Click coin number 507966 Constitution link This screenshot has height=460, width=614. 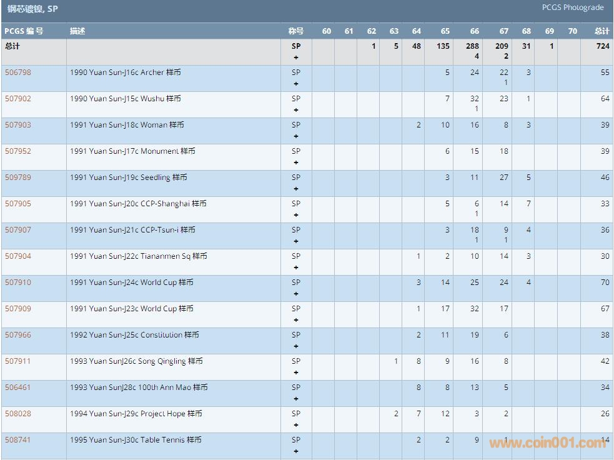[17, 335]
